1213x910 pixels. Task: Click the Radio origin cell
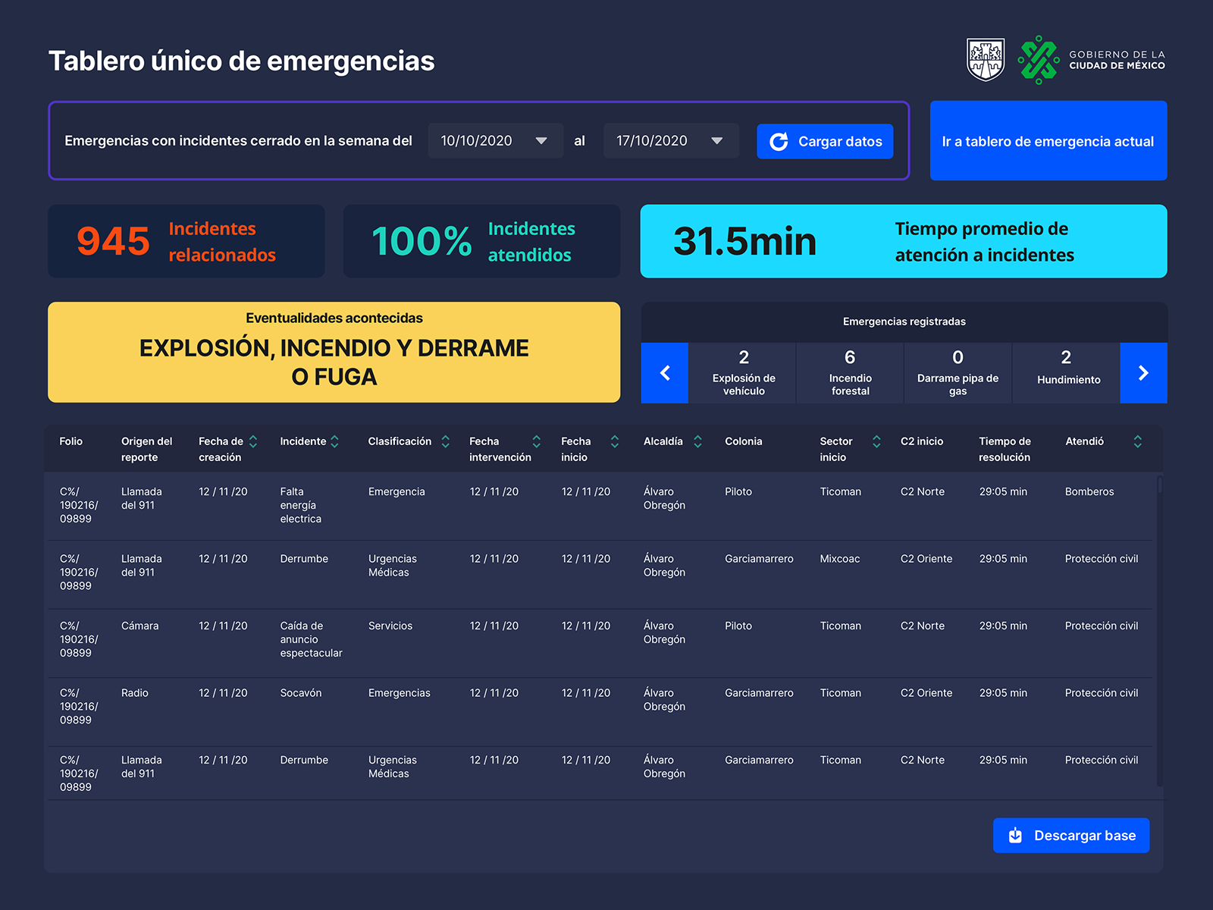pyautogui.click(x=135, y=693)
